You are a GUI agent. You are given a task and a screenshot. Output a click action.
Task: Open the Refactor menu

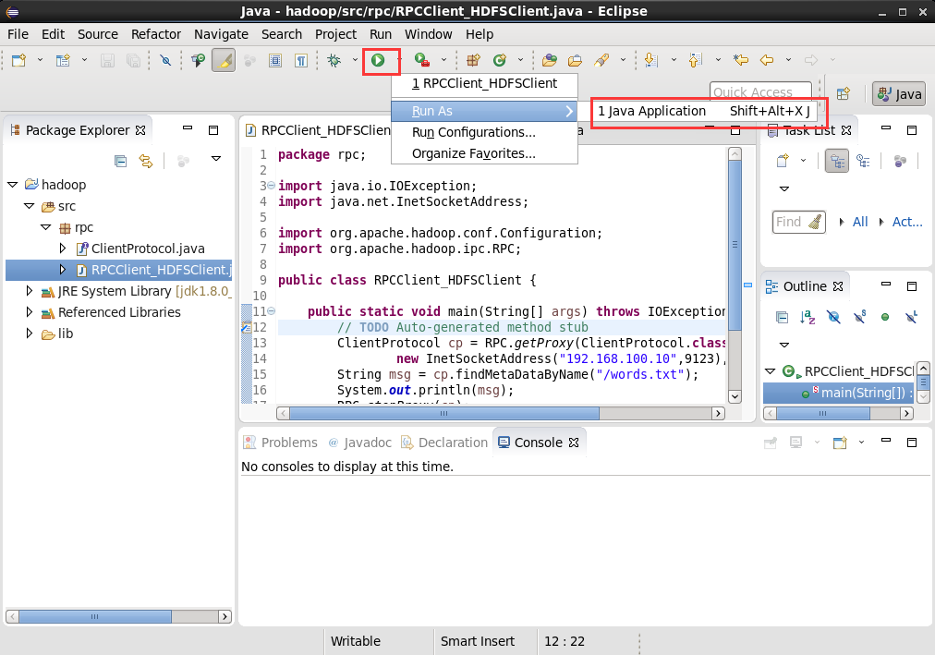[x=155, y=34]
